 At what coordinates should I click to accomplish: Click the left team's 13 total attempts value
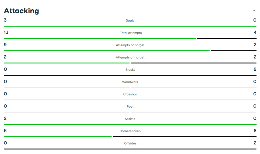tap(6, 32)
